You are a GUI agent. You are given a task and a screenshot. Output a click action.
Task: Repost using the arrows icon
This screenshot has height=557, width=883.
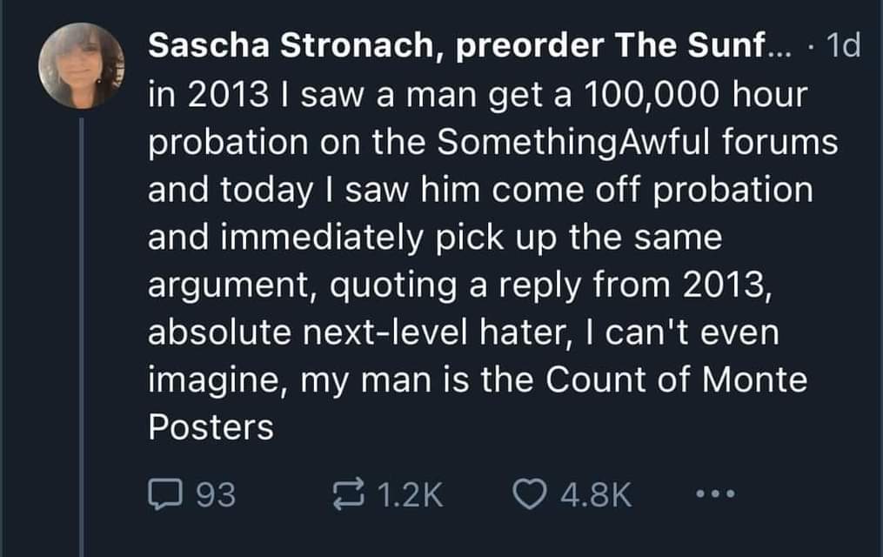click(353, 495)
